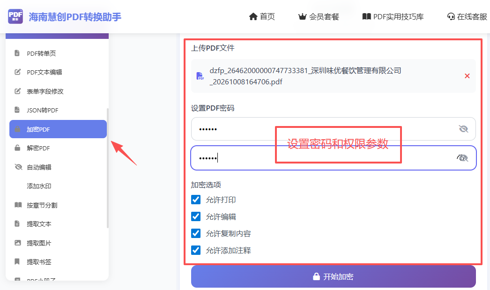Select 提取图片 in sidebar

click(58, 243)
